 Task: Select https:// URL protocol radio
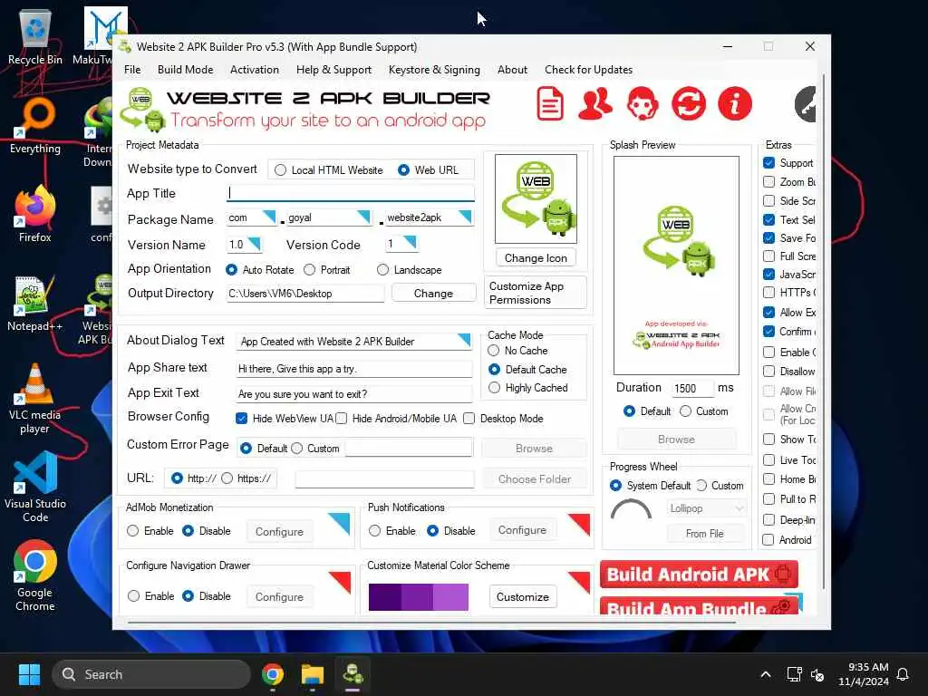coord(227,478)
